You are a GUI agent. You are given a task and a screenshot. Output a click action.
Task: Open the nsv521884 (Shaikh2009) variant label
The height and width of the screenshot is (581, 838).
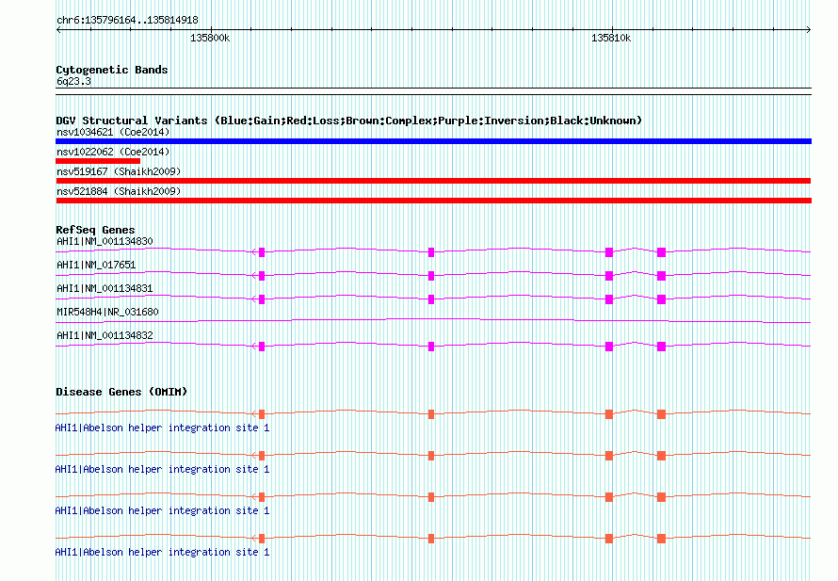pos(119,191)
